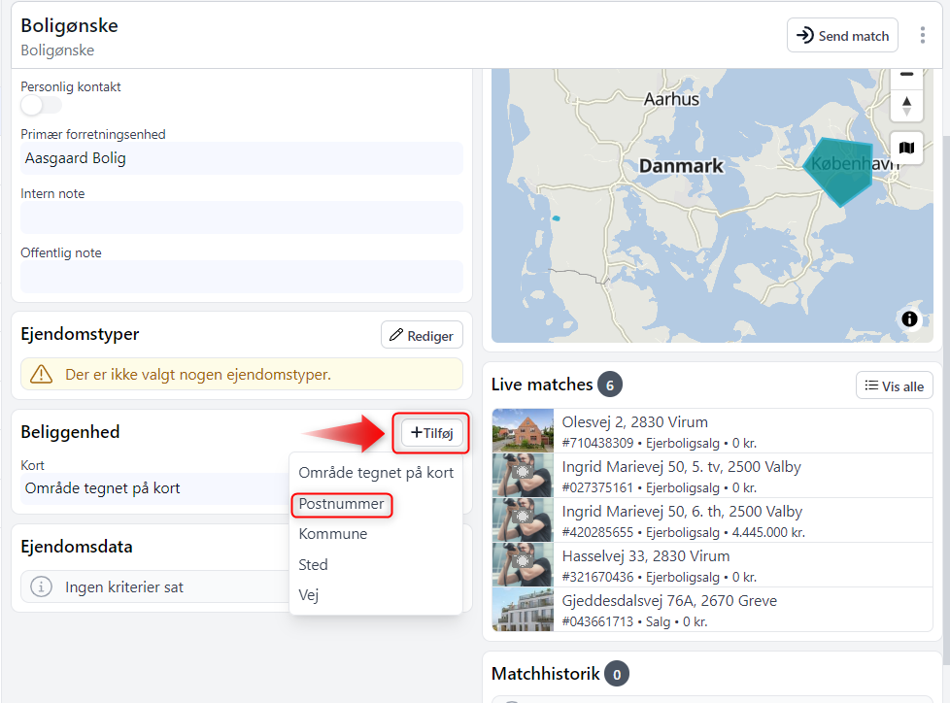Image resolution: width=950 pixels, height=703 pixels.
Task: Open the Olesvej 2 house thumbnail
Action: (523, 430)
